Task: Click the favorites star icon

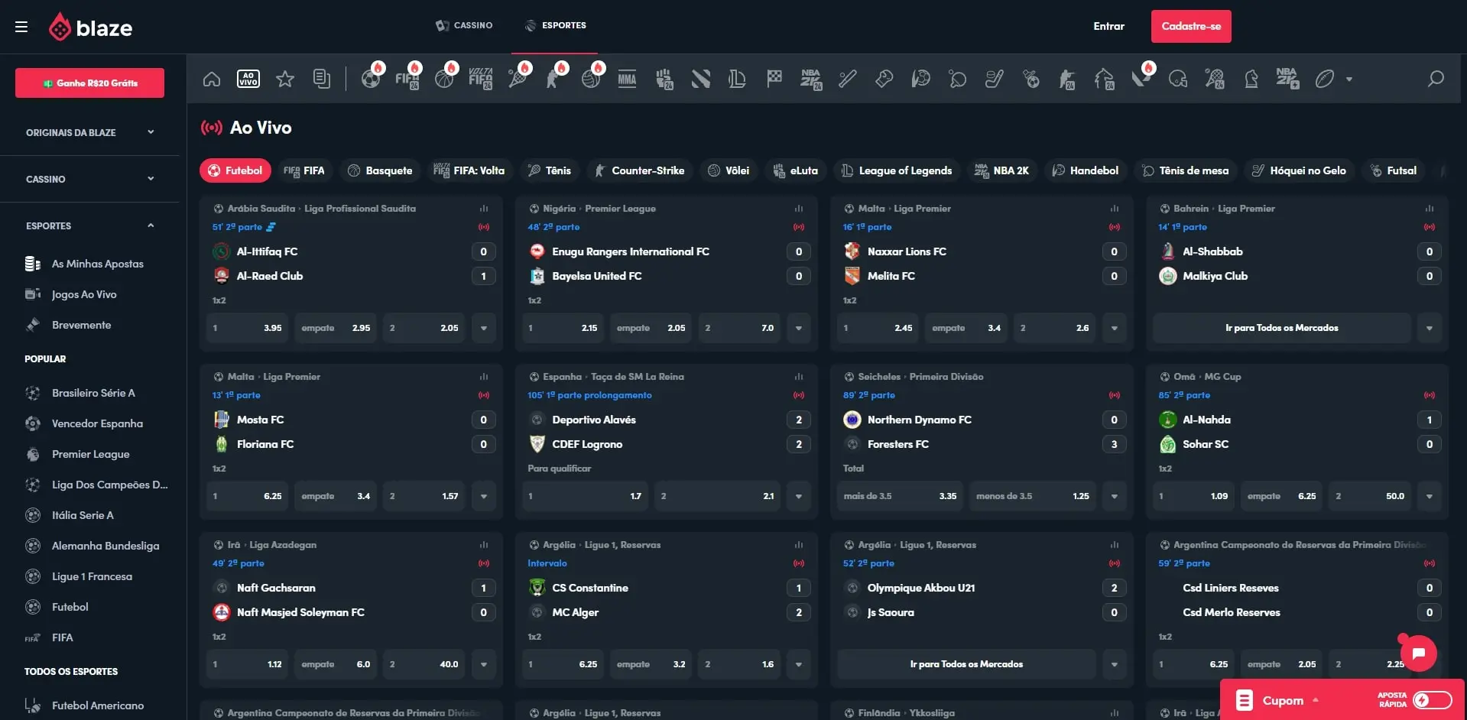Action: pos(285,79)
